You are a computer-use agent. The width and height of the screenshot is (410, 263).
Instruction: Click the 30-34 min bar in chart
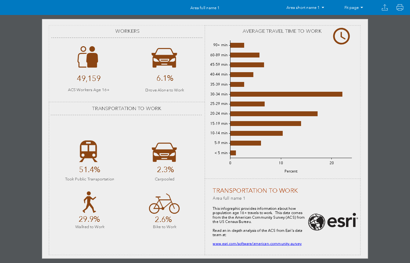[286, 94]
